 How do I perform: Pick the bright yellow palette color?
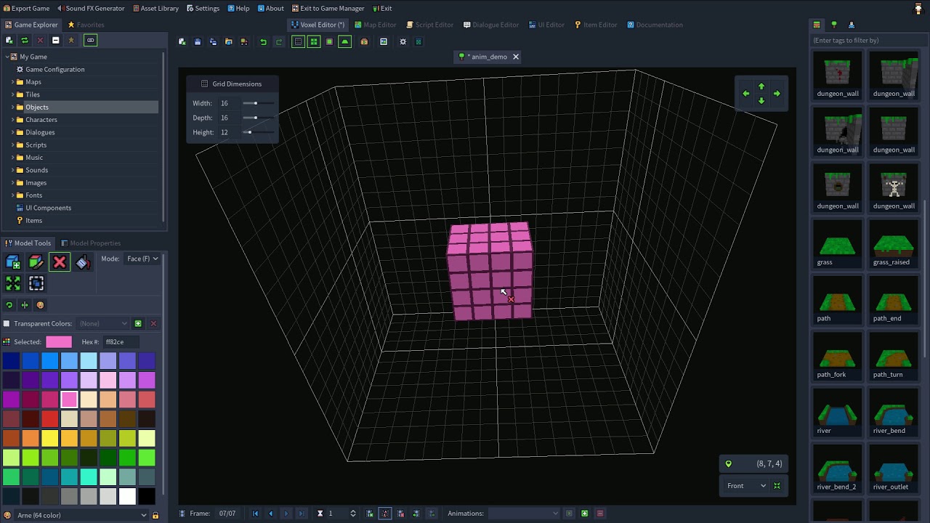(49, 438)
